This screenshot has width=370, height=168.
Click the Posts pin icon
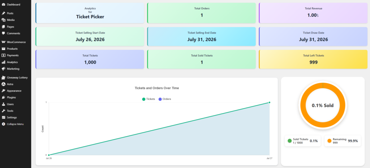tap(3, 13)
